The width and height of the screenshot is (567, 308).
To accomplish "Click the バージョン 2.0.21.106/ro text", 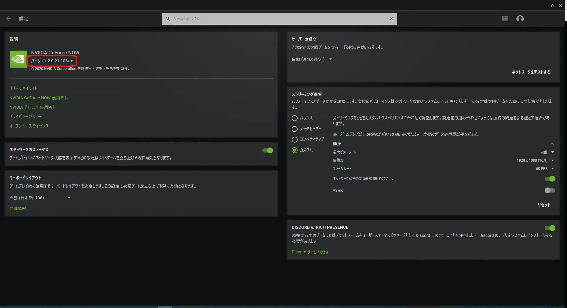I will pos(52,61).
